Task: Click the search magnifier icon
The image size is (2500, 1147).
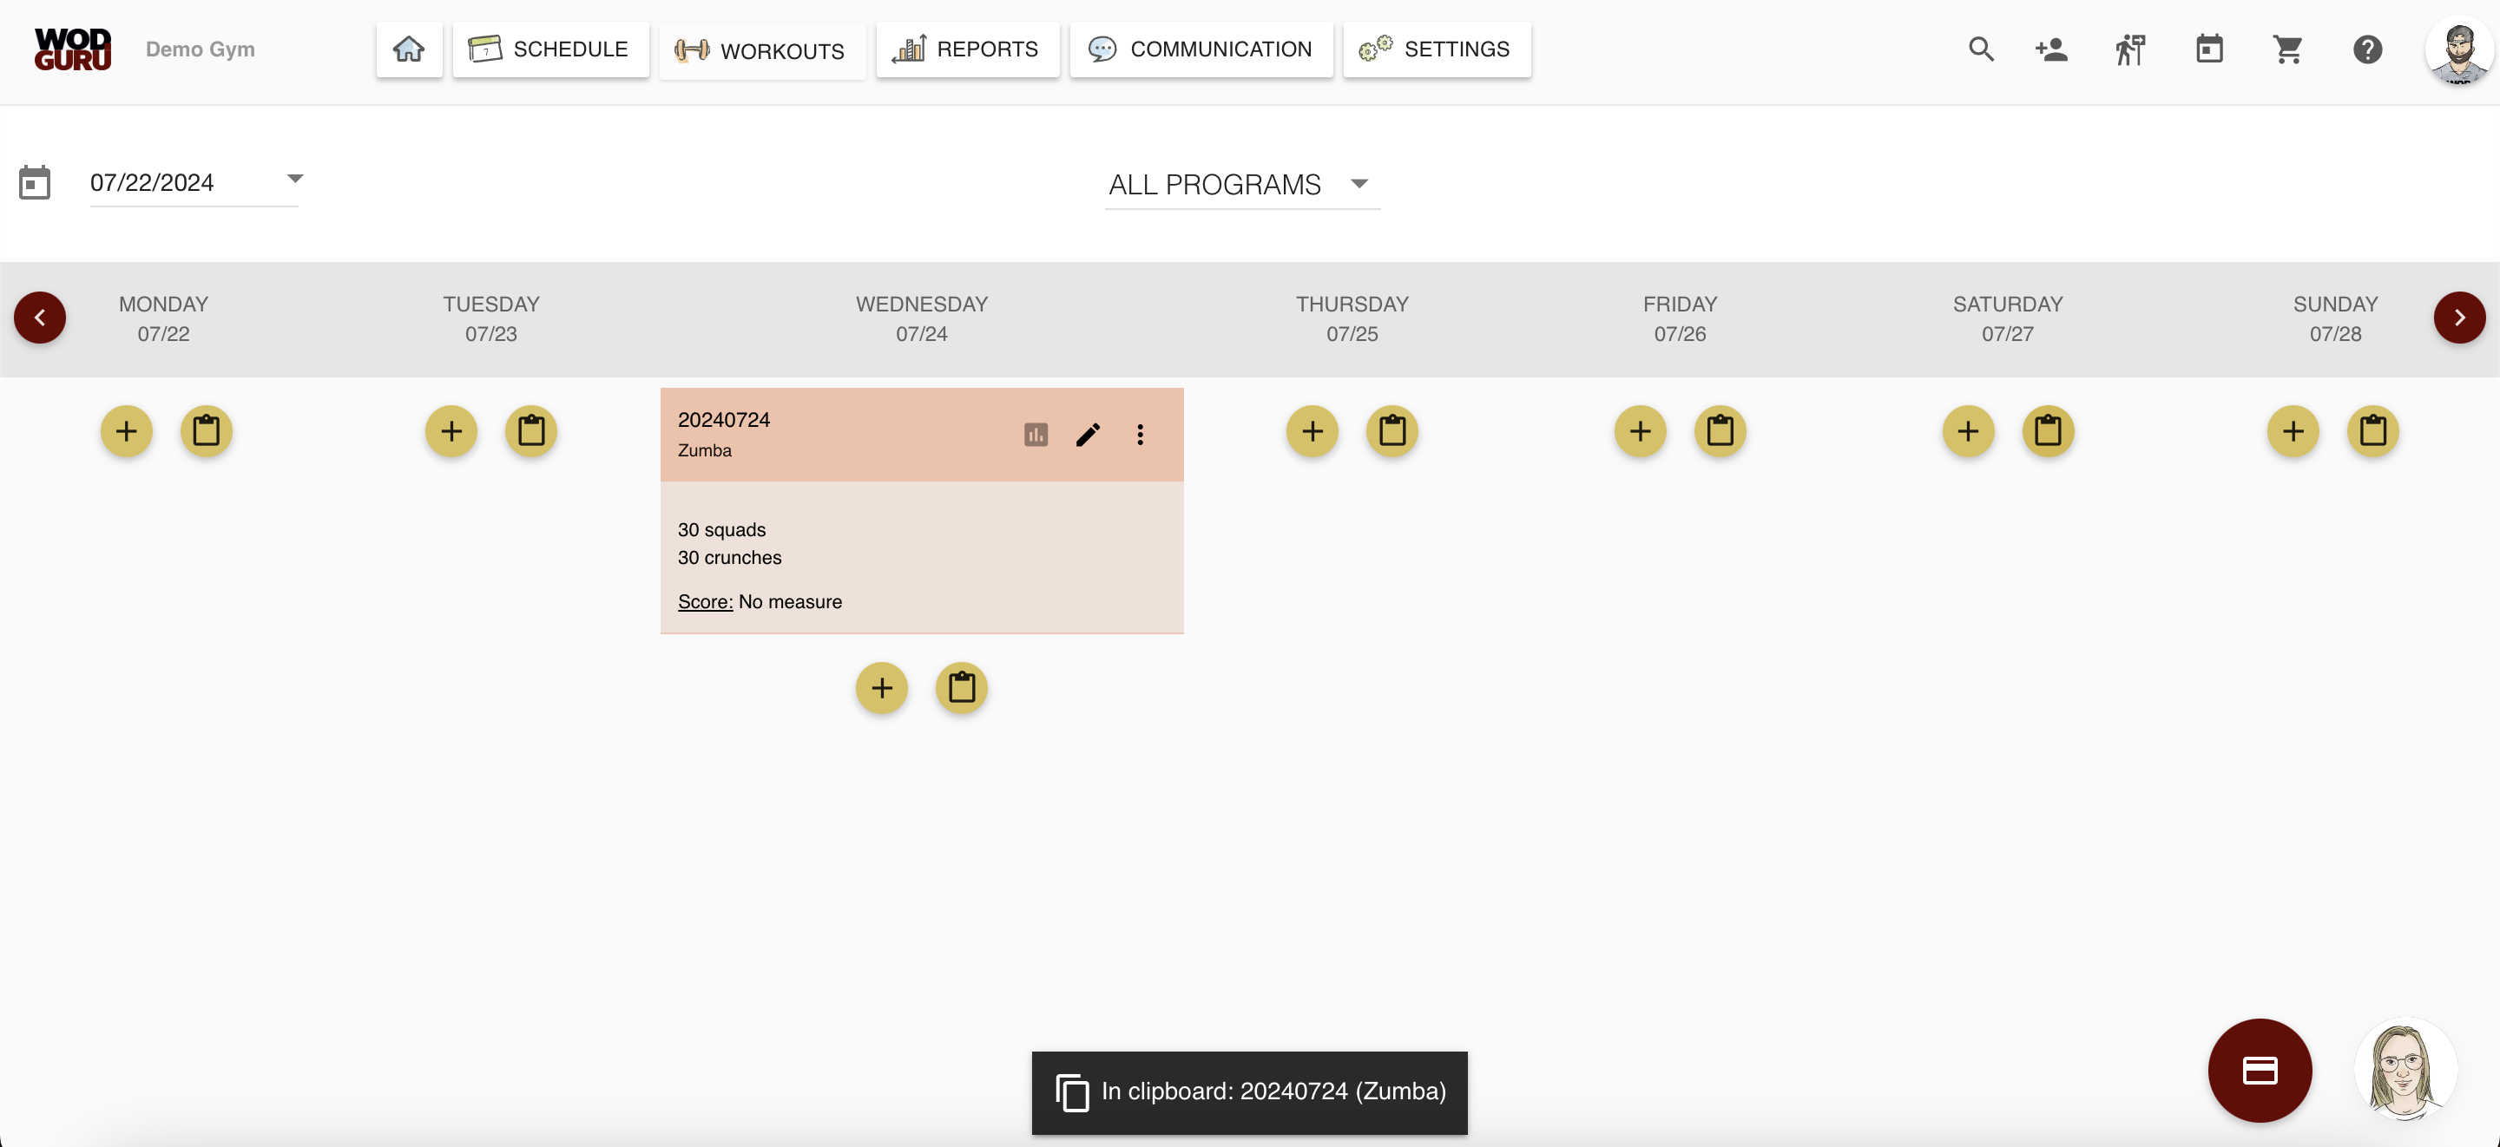Action: (x=1981, y=49)
